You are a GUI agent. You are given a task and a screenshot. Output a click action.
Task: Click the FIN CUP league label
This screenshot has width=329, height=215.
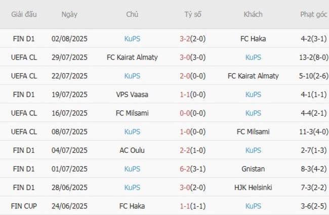pyautogui.click(x=24, y=206)
